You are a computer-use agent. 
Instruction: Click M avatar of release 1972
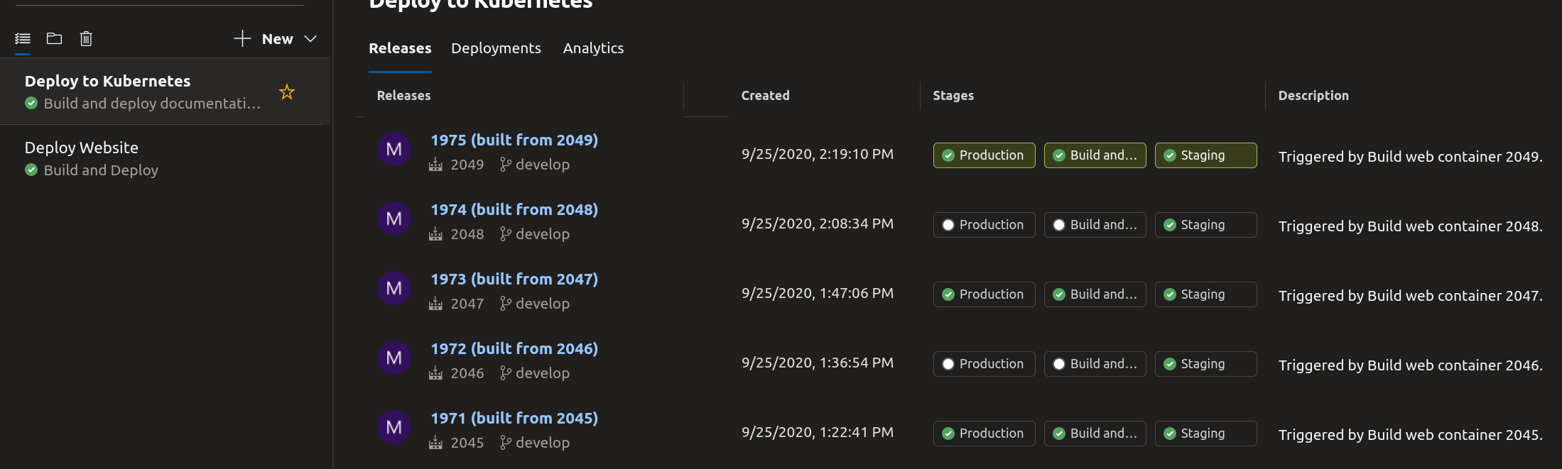pos(394,358)
